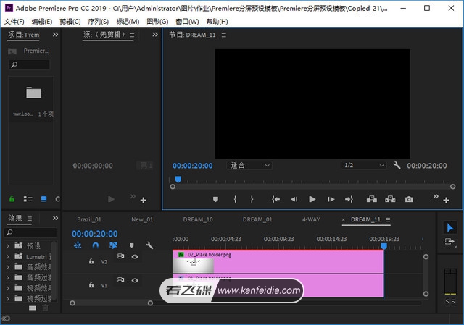Play the DREAM_11 program sequence
Viewport: 464px width, 325px height.
tap(312, 200)
